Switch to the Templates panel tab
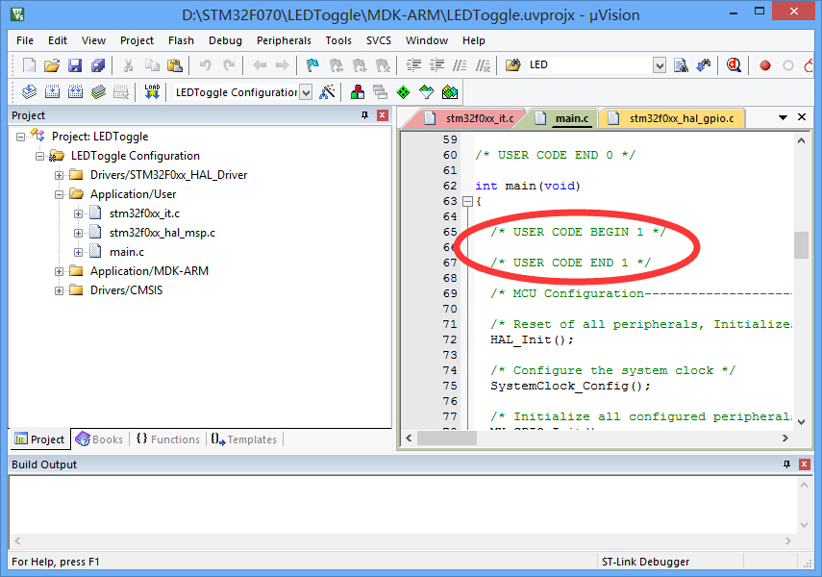This screenshot has width=822, height=577. click(244, 439)
